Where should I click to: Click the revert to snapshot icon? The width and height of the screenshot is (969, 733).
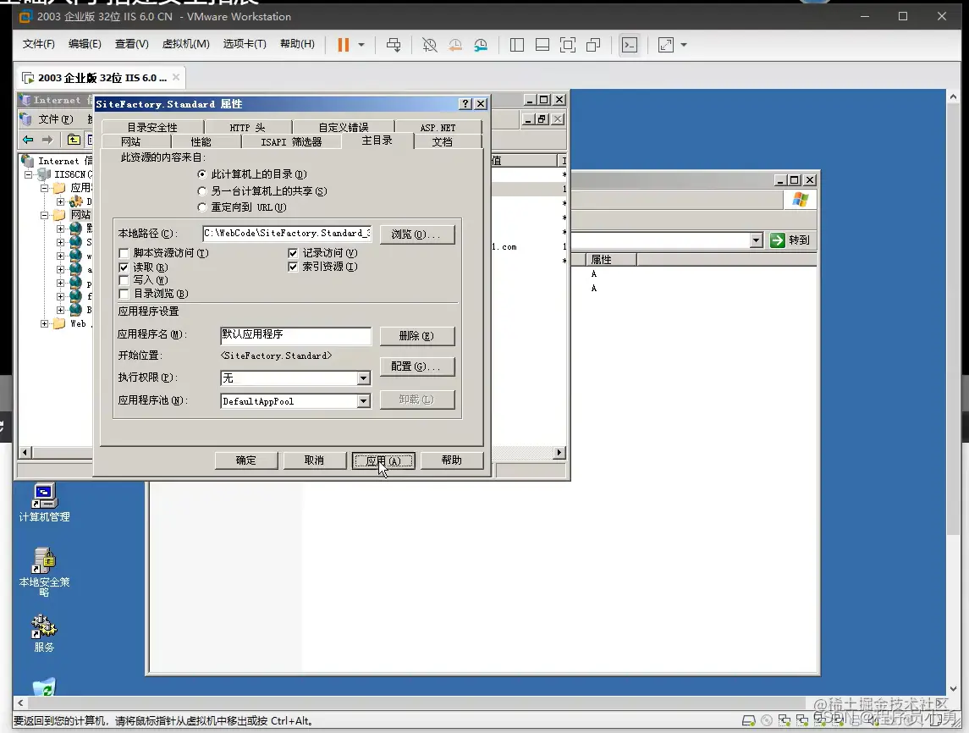click(454, 45)
